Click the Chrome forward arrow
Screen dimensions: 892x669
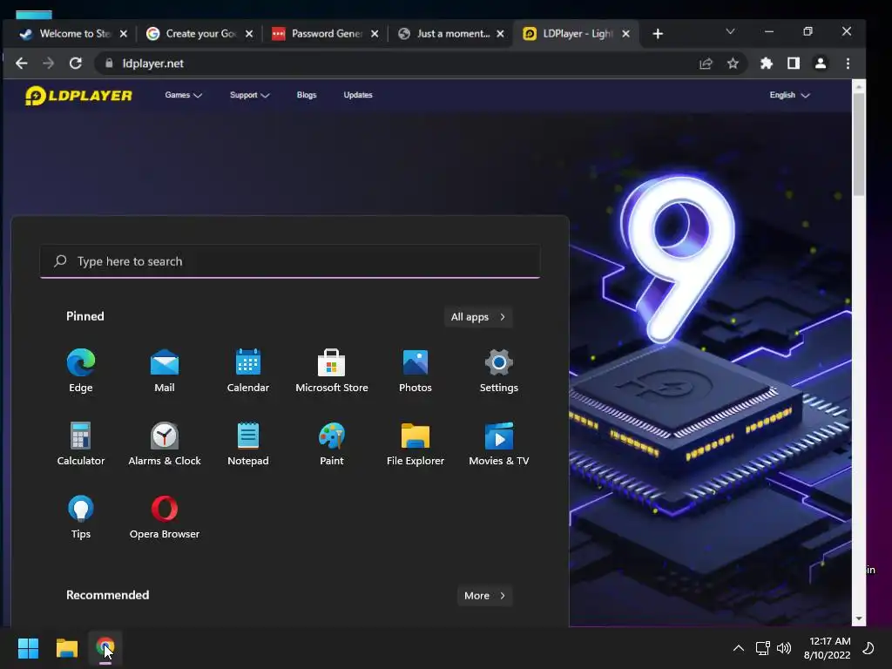[x=49, y=63]
